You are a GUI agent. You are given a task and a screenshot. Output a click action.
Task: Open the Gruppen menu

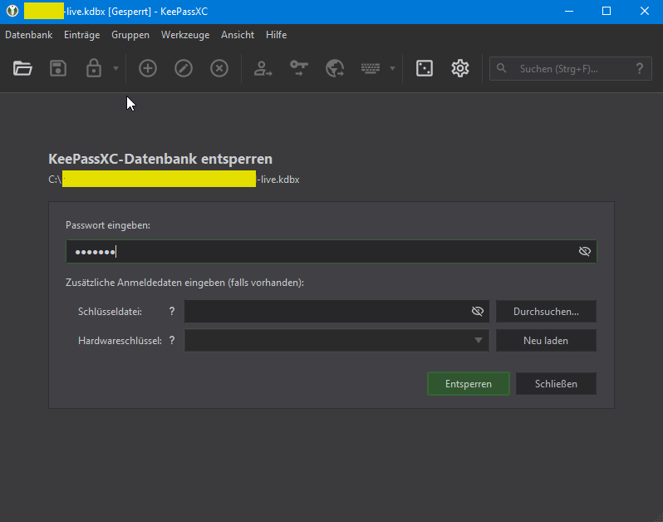[x=130, y=35]
